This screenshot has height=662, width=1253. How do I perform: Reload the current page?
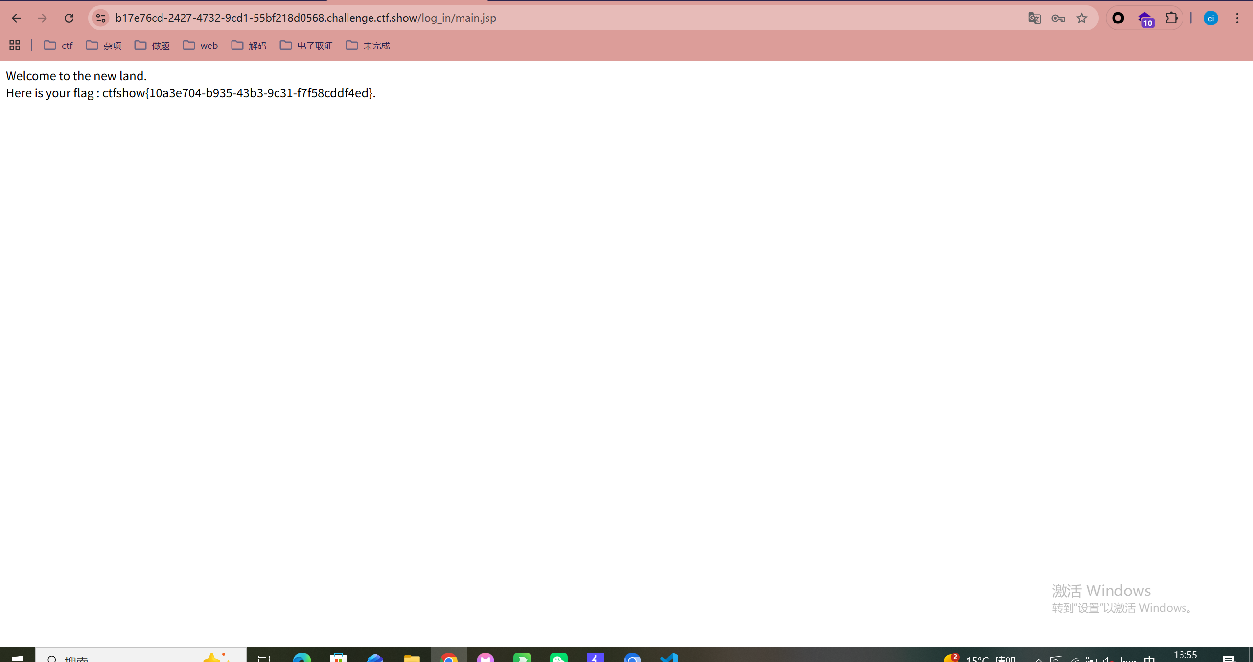point(69,18)
